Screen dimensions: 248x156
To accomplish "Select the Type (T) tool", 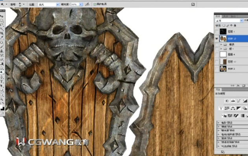I will (x=2, y=82).
